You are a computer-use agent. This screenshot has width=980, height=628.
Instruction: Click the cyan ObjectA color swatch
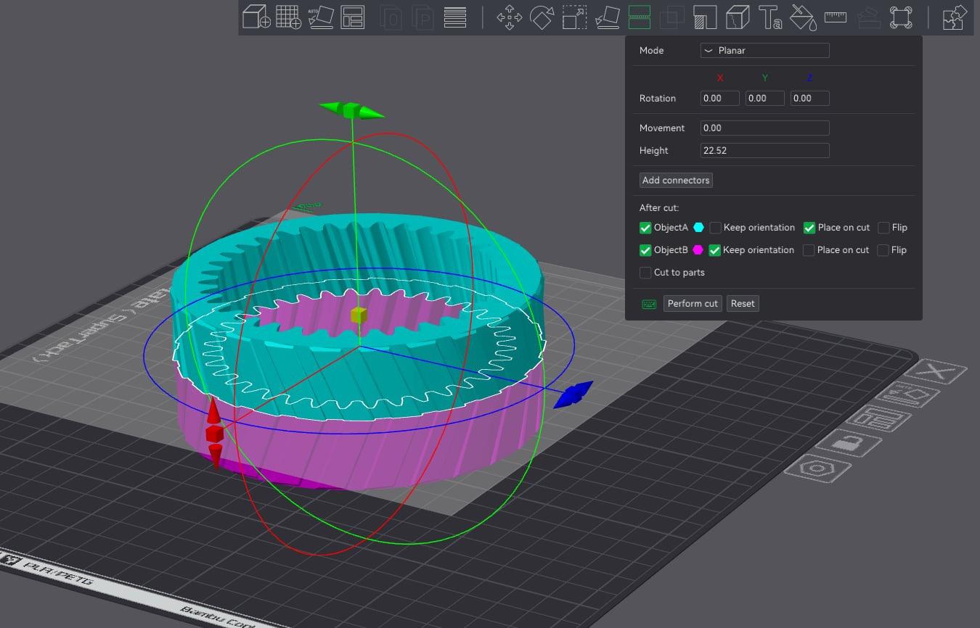[698, 227]
